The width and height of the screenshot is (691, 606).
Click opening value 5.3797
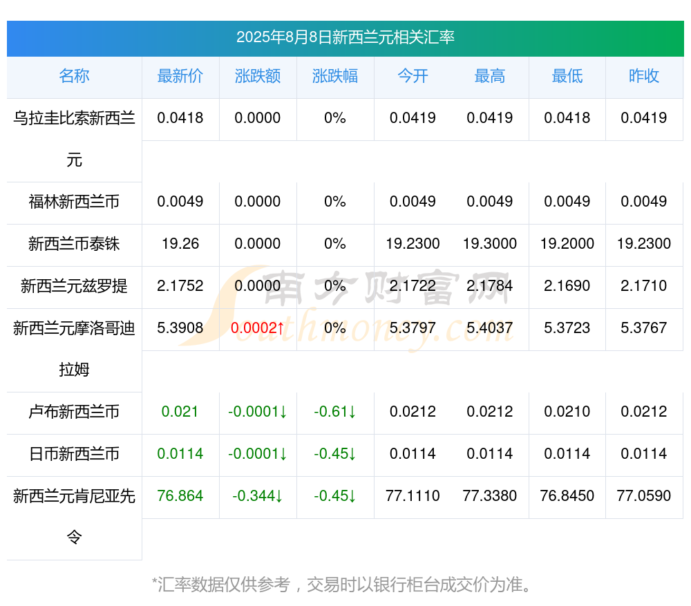pyautogui.click(x=413, y=328)
